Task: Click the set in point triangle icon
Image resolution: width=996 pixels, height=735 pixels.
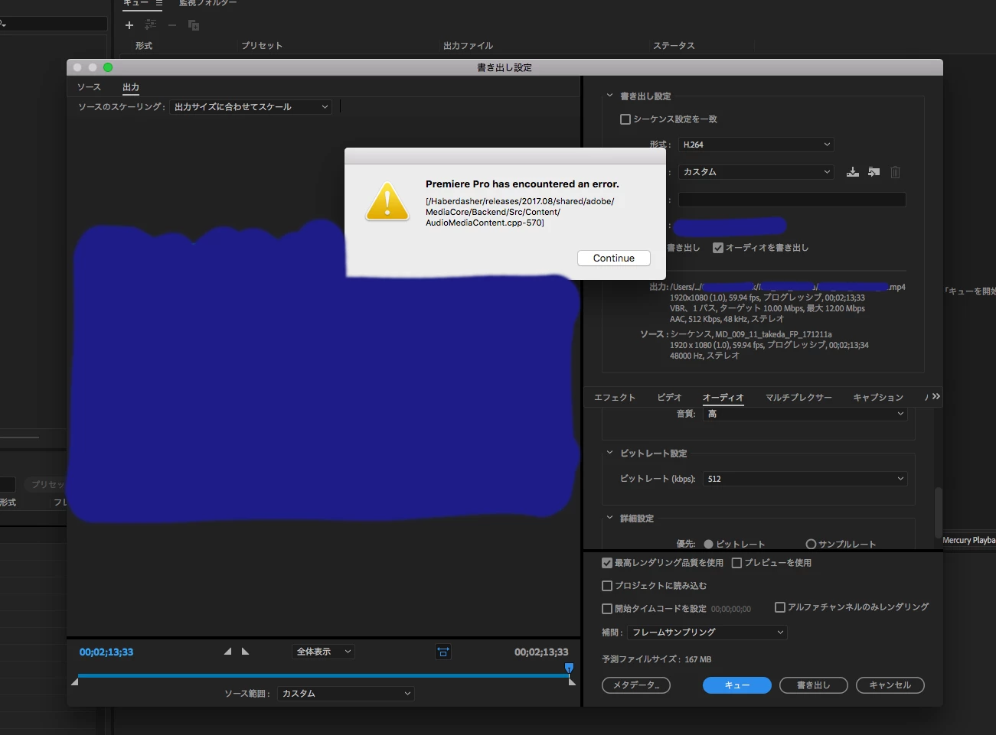Action: tap(227, 652)
